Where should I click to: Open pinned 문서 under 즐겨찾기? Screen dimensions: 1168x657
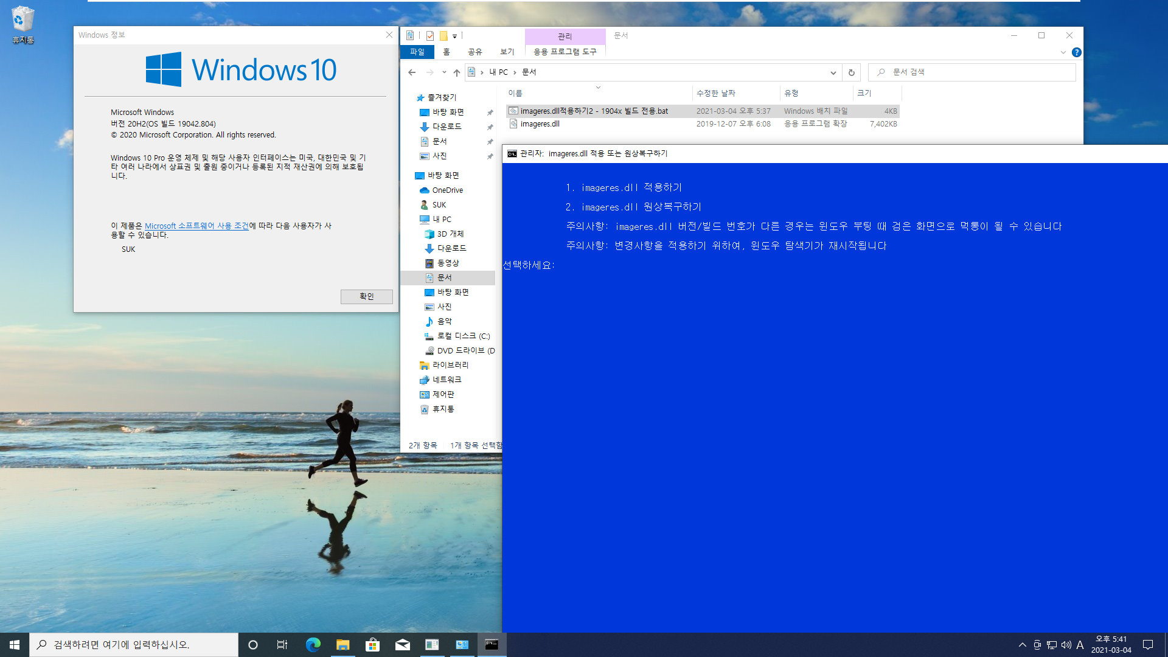(439, 141)
